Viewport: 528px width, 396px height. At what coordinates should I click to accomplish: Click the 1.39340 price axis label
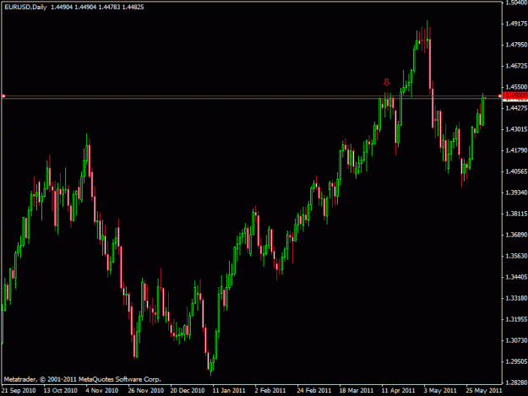click(516, 193)
